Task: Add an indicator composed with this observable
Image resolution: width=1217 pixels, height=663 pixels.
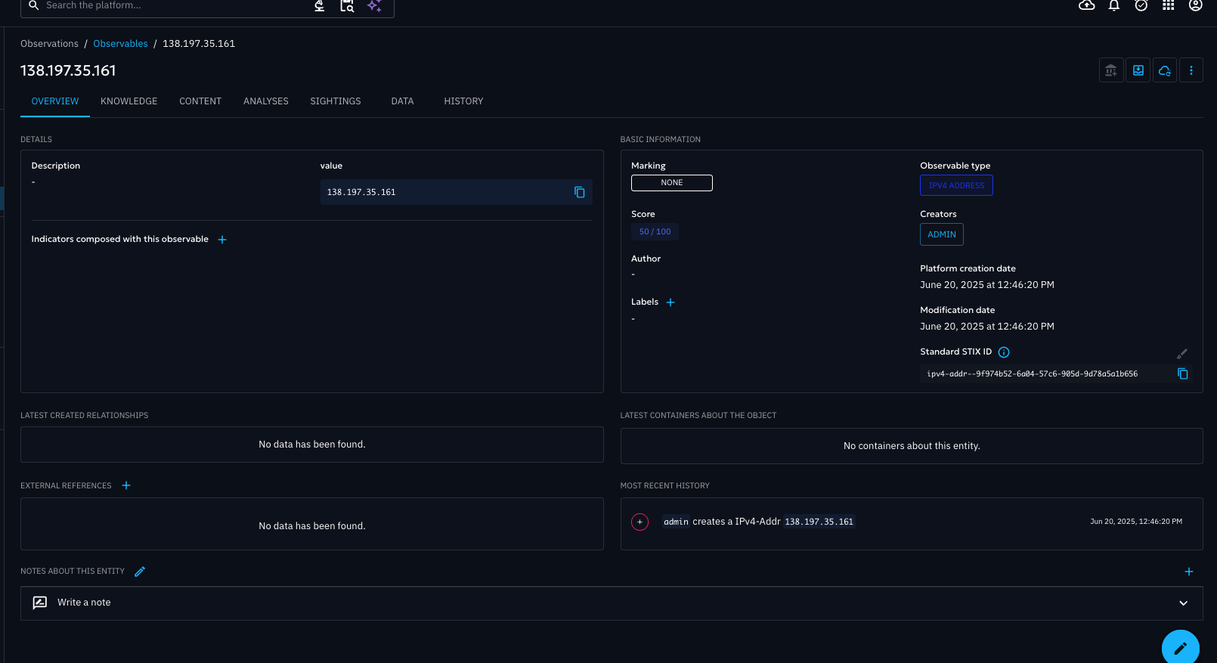Action: (x=222, y=240)
